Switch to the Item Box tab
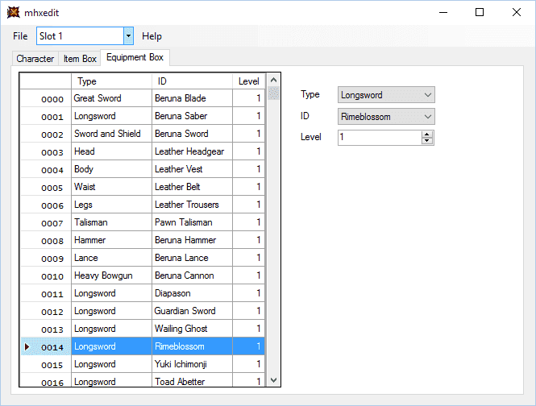The height and width of the screenshot is (406, 536). click(80, 59)
